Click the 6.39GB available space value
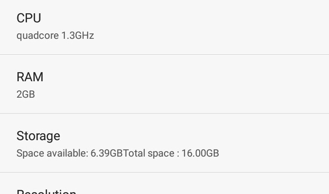 coord(106,153)
